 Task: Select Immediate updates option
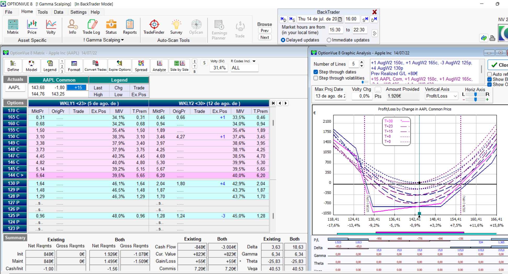329,40
